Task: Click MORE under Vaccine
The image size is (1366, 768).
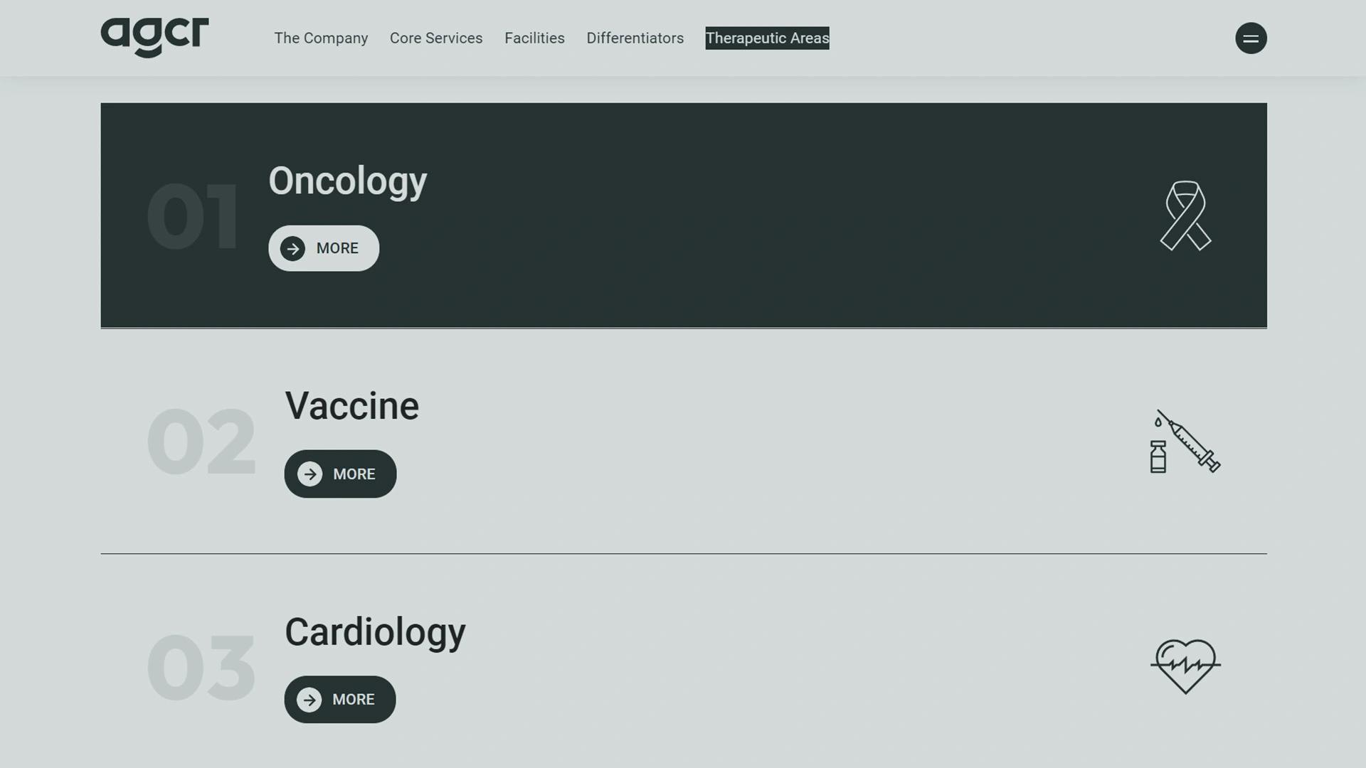Action: click(340, 474)
